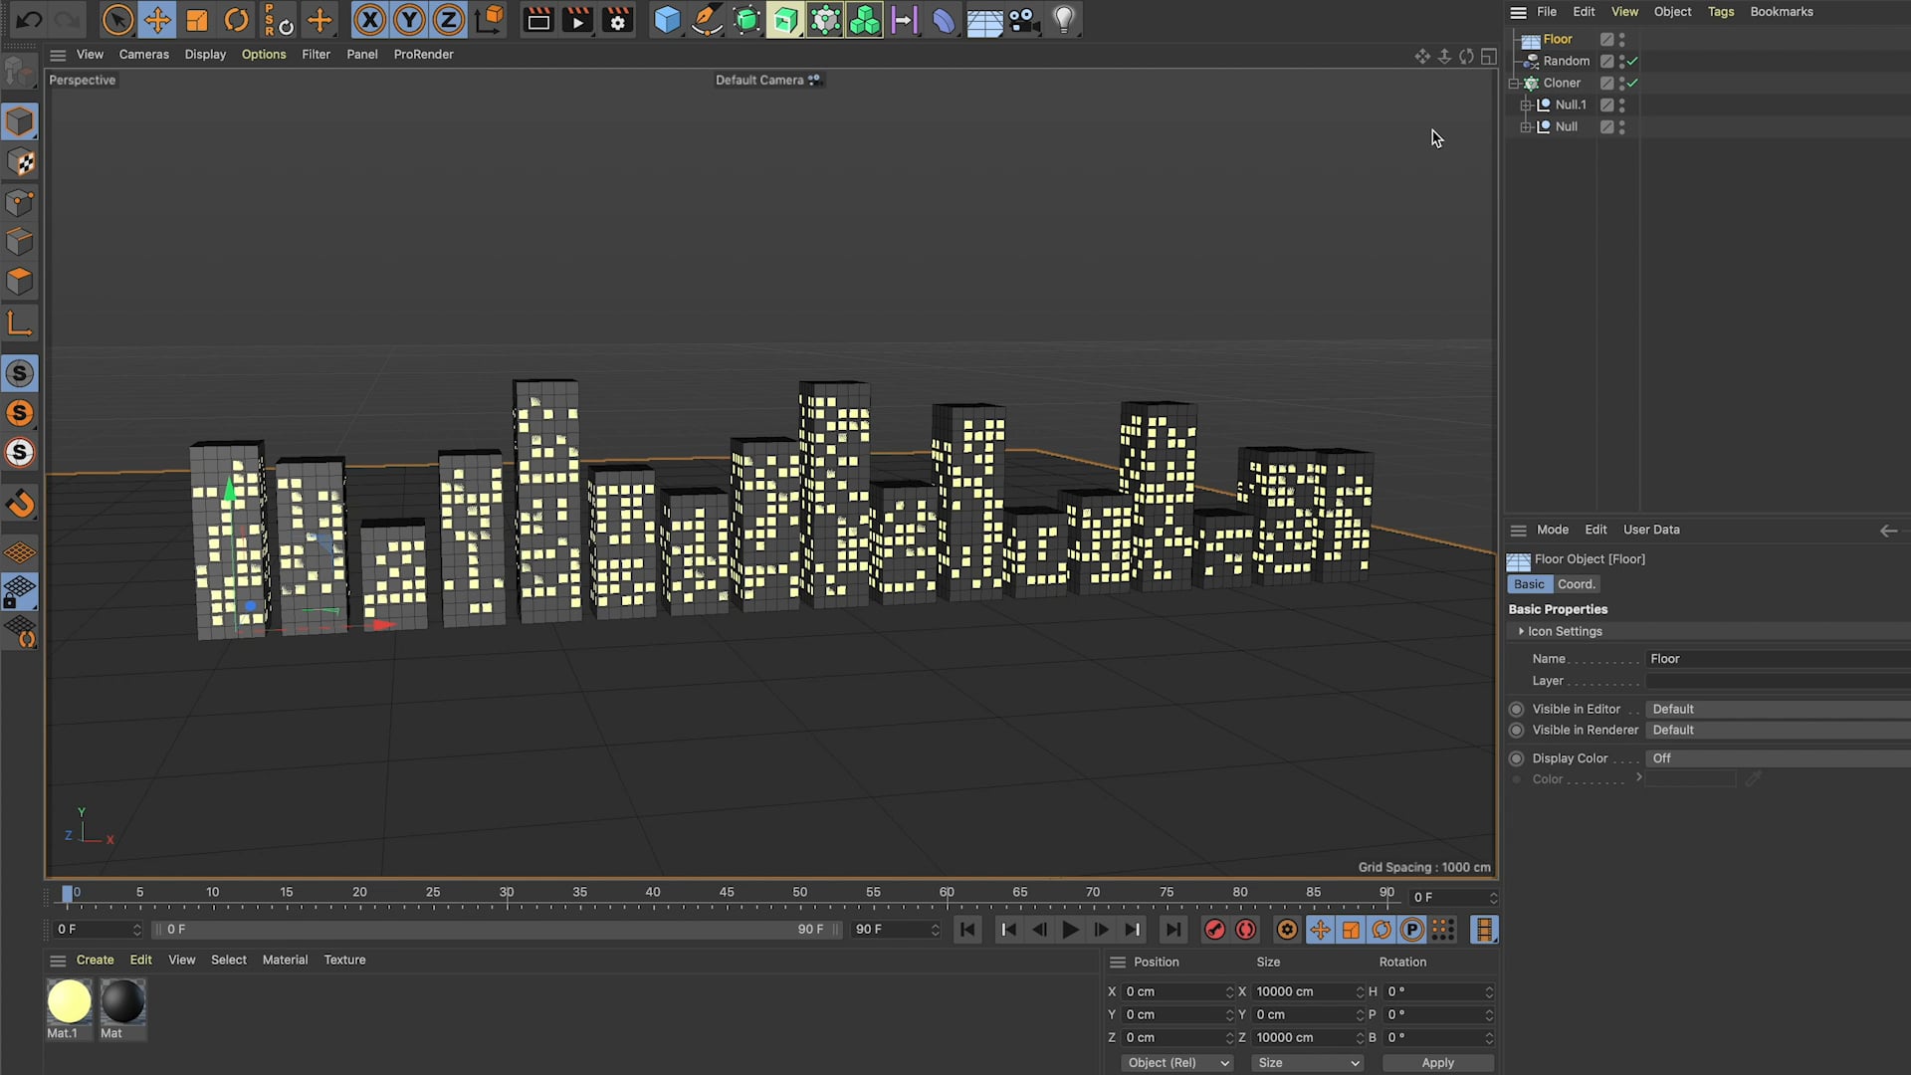Open the Cameras viewport menu

[143, 54]
